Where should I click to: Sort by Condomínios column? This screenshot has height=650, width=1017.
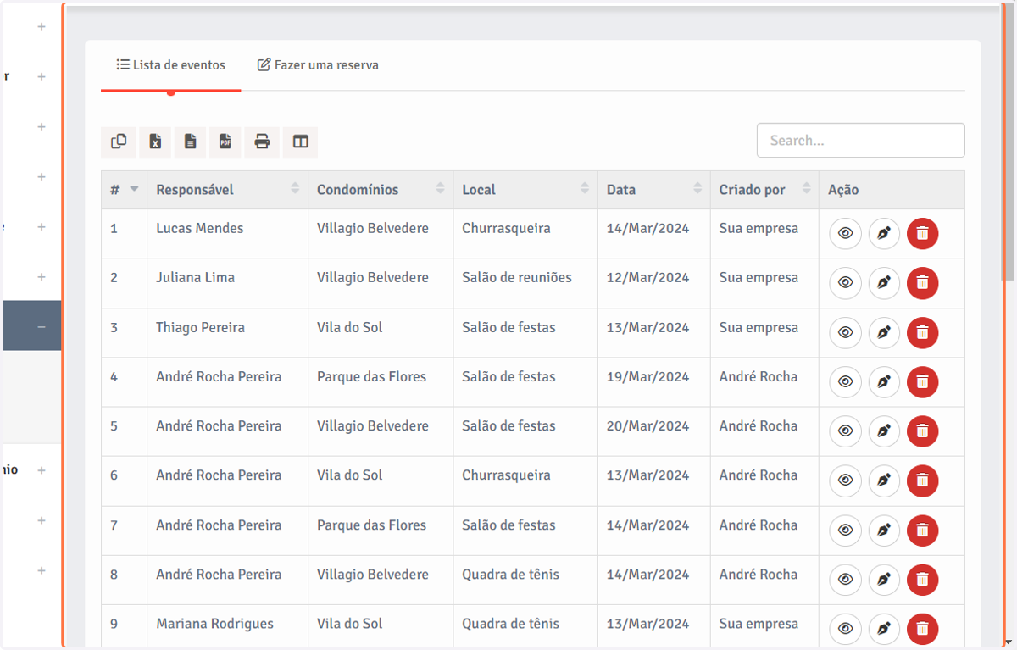coord(381,190)
